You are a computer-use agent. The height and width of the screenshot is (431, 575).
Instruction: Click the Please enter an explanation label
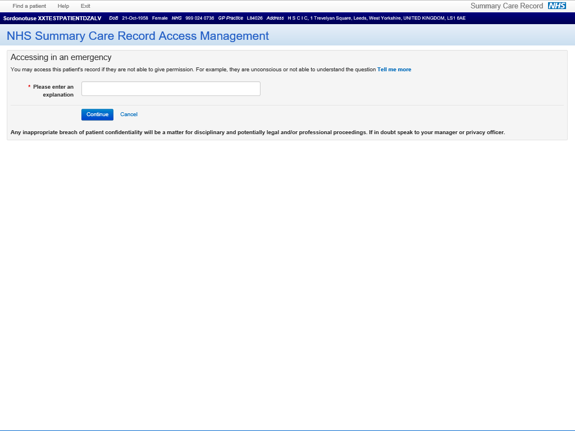(53, 90)
